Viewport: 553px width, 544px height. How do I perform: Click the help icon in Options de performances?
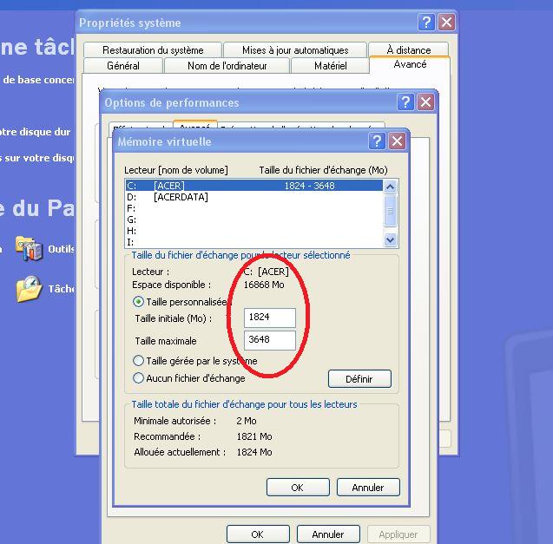[x=405, y=102]
